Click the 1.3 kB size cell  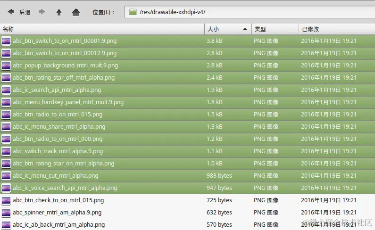(215, 127)
